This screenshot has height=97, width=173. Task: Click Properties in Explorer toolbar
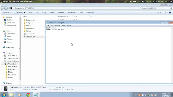tap(71, 13)
